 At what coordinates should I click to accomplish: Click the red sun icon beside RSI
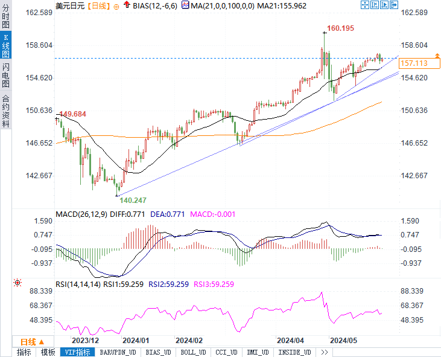pos(17,283)
